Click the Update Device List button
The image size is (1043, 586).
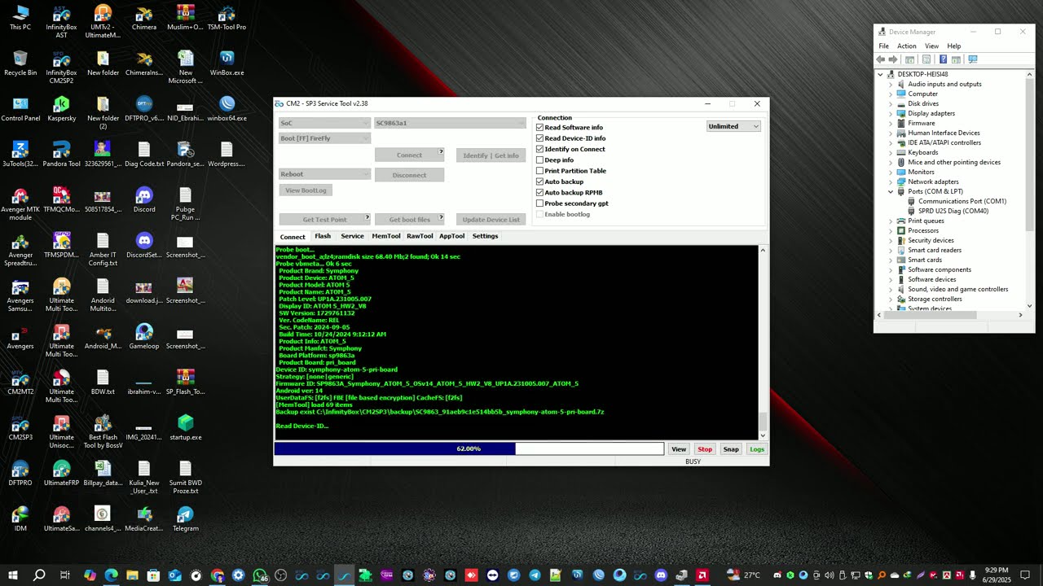[x=491, y=220]
